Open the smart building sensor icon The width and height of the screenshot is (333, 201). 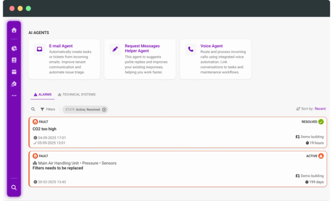coord(14,84)
